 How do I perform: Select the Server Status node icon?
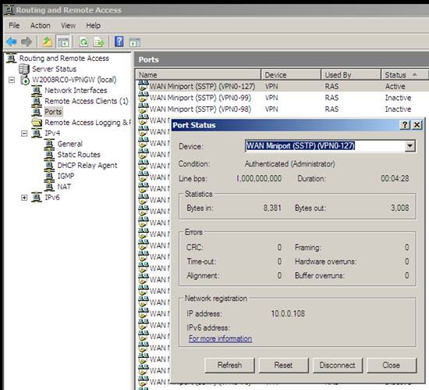coord(24,69)
